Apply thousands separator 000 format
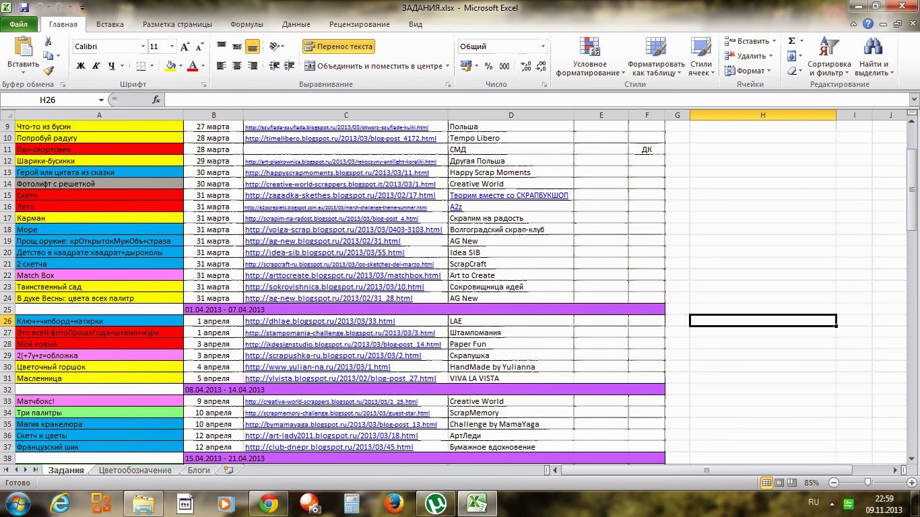920x517 pixels. tap(505, 66)
